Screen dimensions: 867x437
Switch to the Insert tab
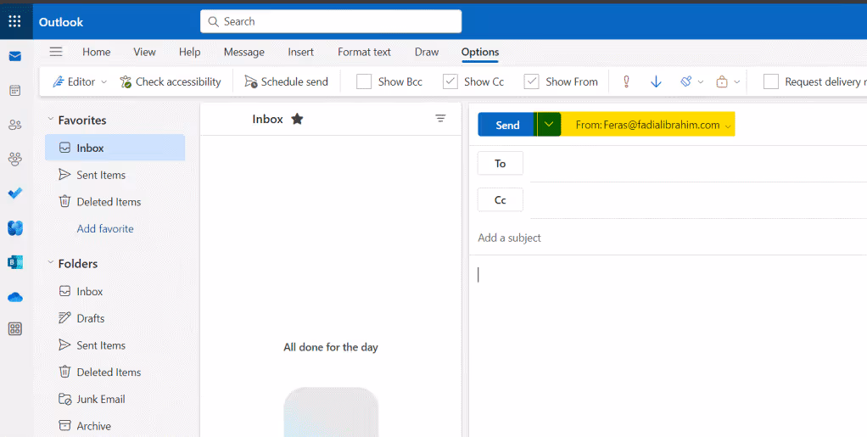coord(301,52)
